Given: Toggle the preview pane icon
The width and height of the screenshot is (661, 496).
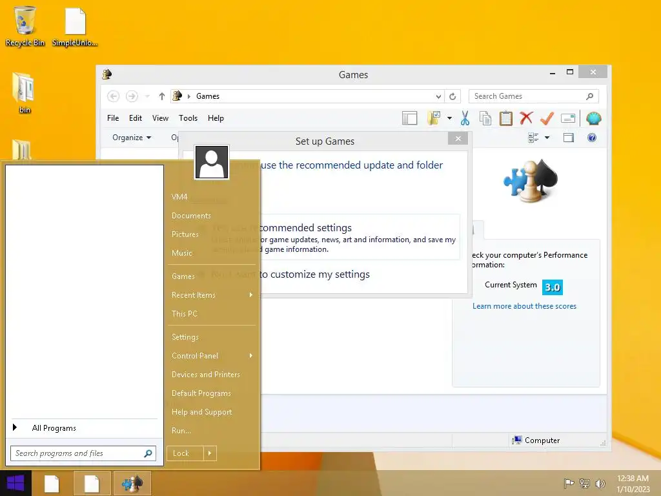Looking at the screenshot, I should [x=569, y=138].
